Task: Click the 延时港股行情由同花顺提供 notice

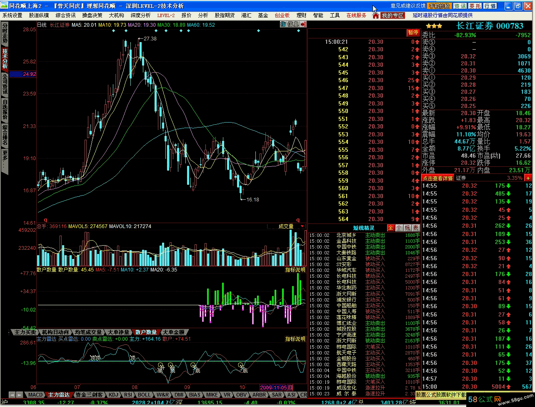Action: point(442,15)
